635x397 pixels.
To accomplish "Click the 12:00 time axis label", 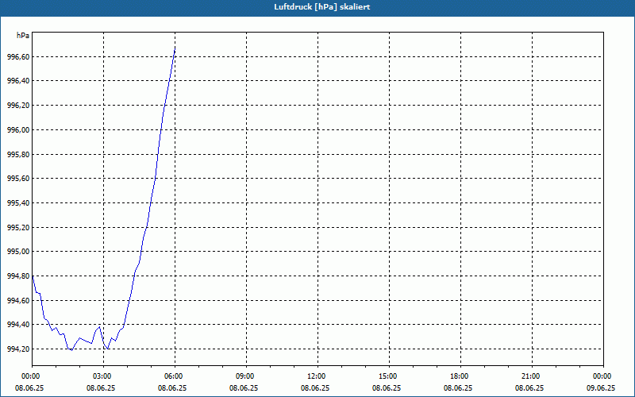I will [315, 376].
